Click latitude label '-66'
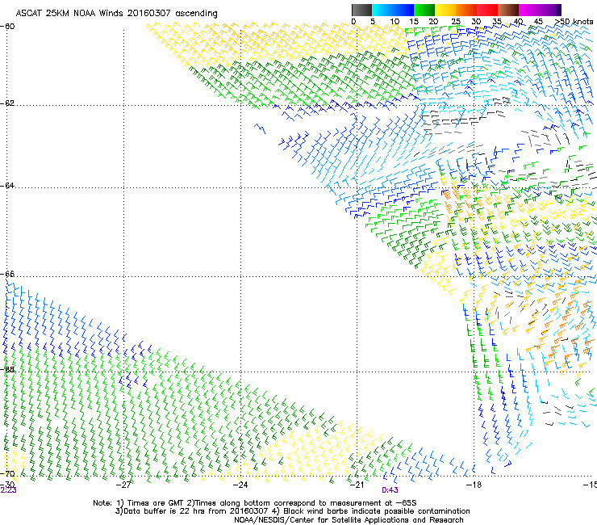 [7, 274]
